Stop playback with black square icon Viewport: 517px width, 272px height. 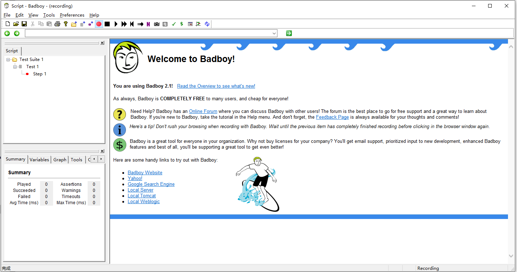(107, 24)
